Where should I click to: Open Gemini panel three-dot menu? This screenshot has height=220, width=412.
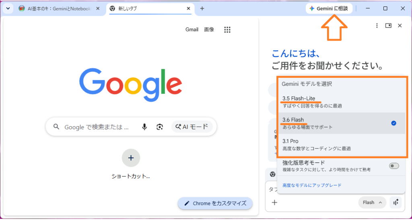[377, 25]
